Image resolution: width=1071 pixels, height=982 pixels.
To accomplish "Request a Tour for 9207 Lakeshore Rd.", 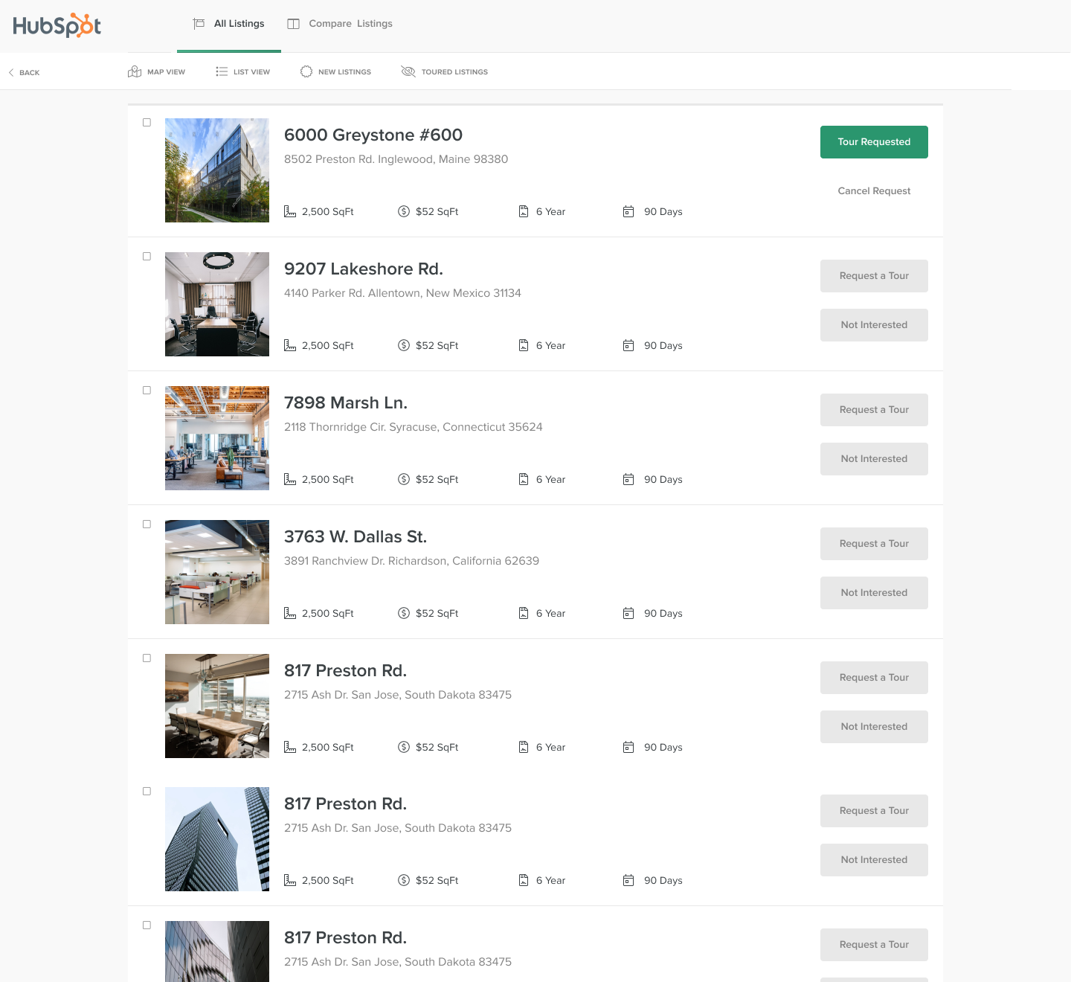I will pos(874,276).
